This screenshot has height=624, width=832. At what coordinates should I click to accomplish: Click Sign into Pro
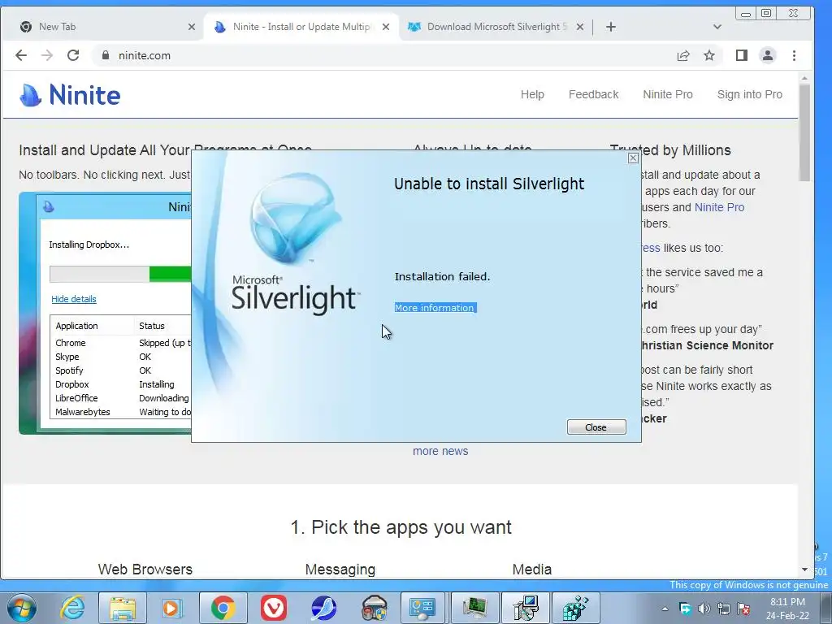click(750, 94)
